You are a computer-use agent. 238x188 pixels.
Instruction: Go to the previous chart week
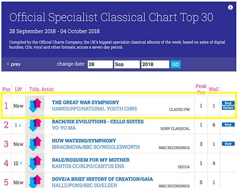(x=14, y=64)
